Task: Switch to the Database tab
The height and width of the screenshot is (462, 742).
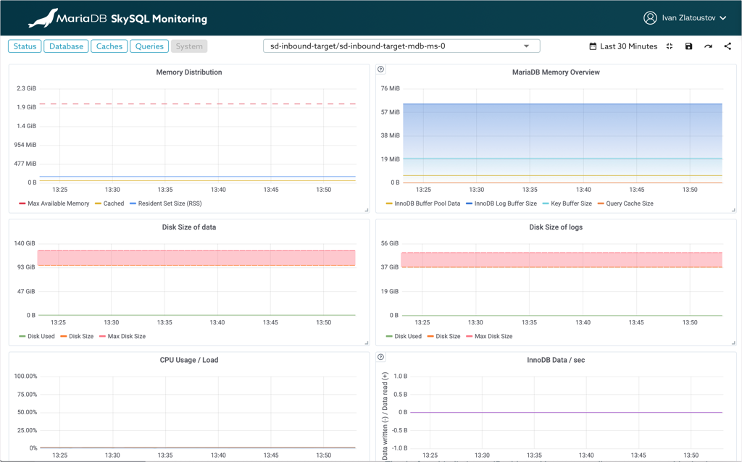Action: pyautogui.click(x=66, y=46)
